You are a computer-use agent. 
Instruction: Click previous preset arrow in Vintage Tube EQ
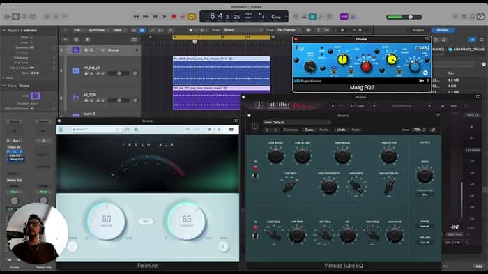point(266,130)
